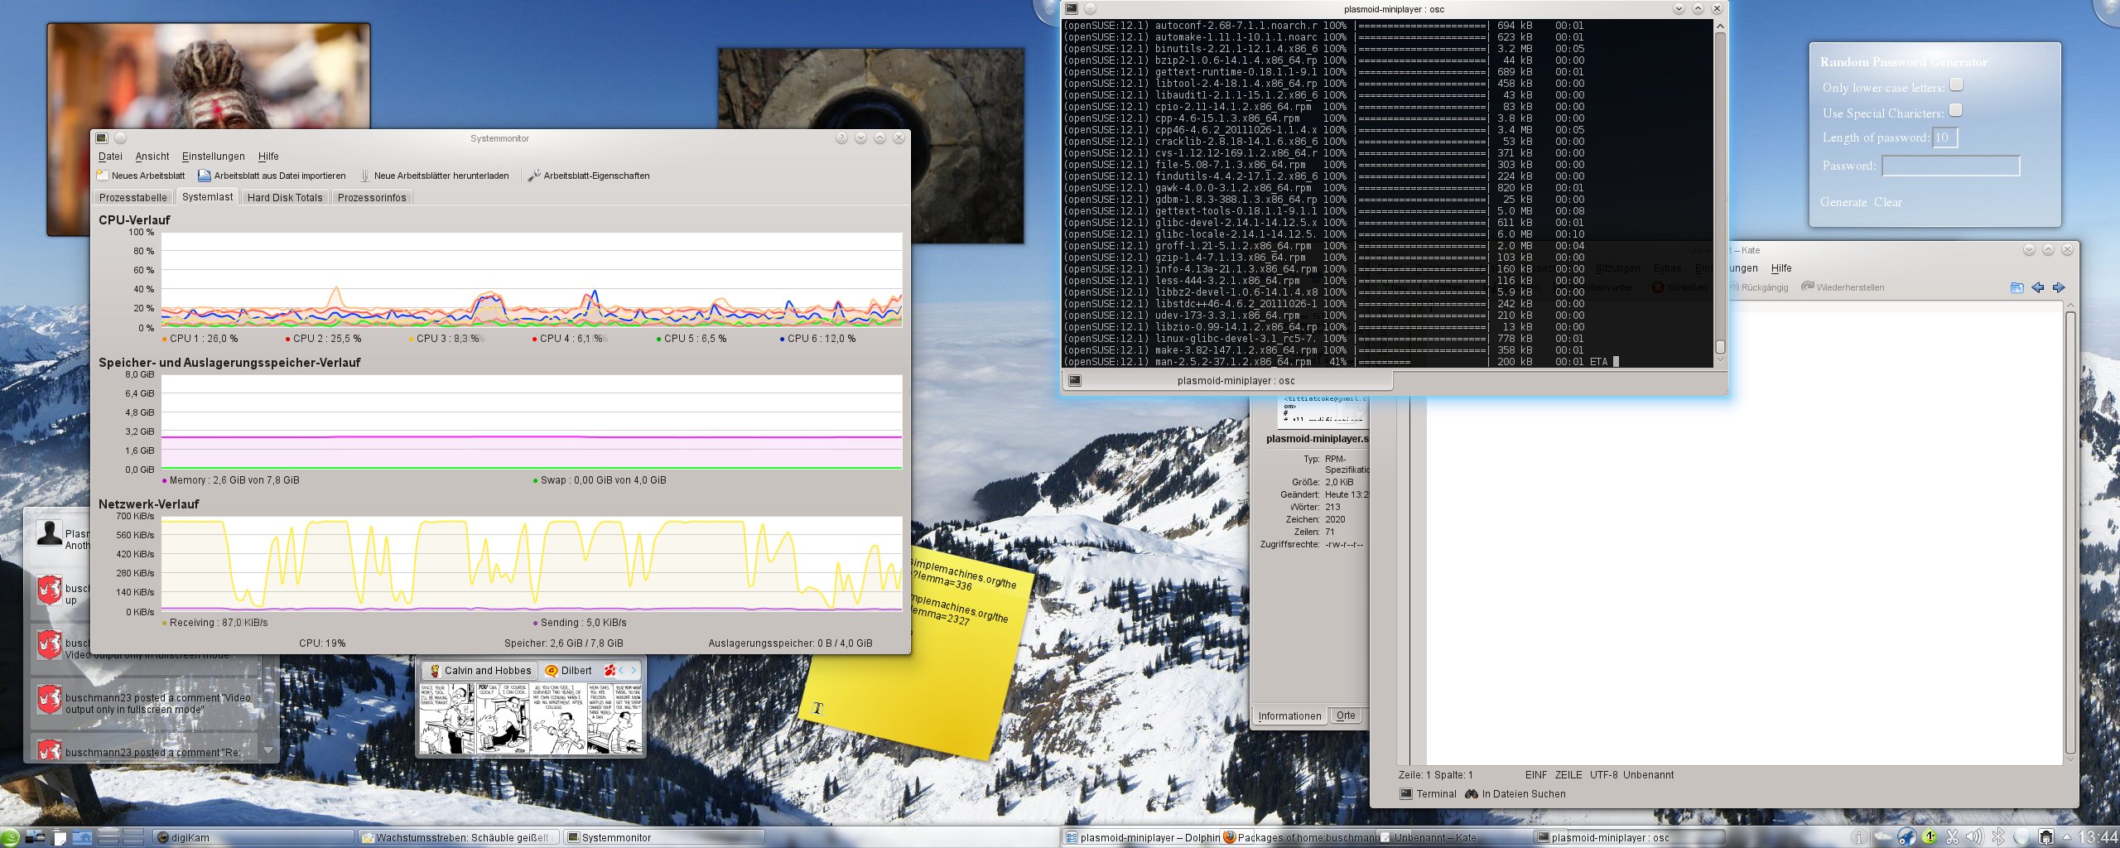Open Einstellungen menu in Systemmonitor
The image size is (2120, 848).
214,157
